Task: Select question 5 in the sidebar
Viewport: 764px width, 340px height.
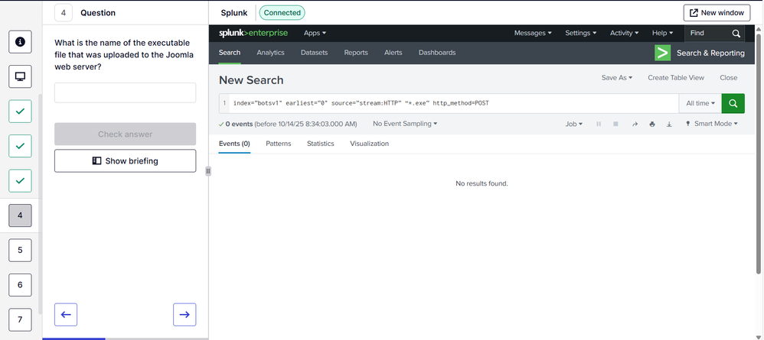Action: (x=20, y=250)
